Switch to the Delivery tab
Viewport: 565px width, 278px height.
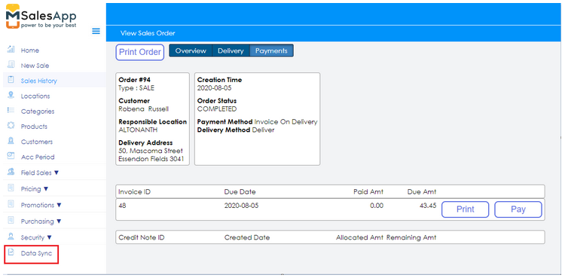coord(231,50)
